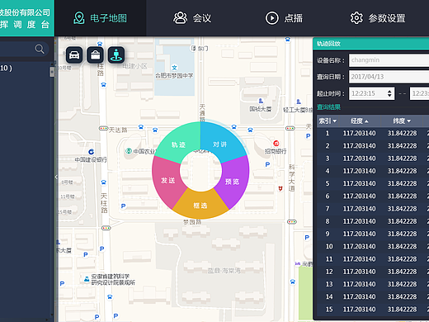429x322 pixels.
Task: Increase start time with up stepper arrow
Action: 389,91
